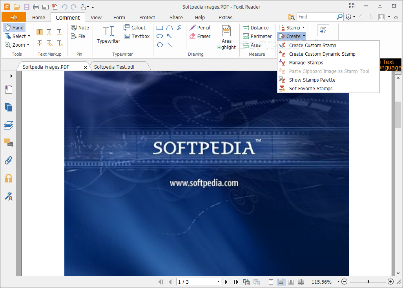Image resolution: width=403 pixels, height=288 pixels.
Task: Open the Attachments paperclip panel
Action: (x=9, y=160)
